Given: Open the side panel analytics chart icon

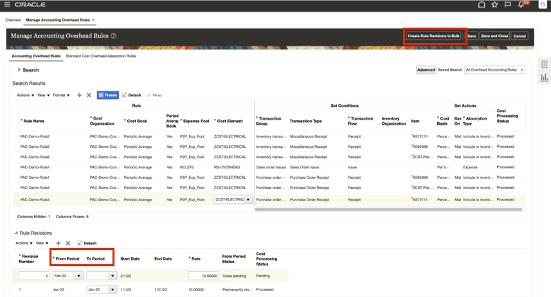Looking at the screenshot, I should 545,77.
